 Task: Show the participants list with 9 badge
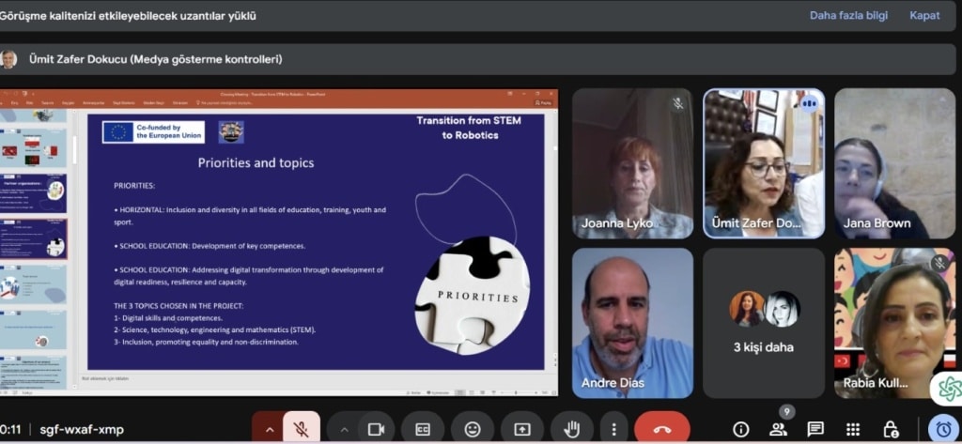point(779,429)
